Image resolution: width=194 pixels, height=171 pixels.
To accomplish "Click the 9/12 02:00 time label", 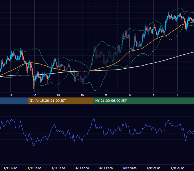I will (x=154, y=168).
